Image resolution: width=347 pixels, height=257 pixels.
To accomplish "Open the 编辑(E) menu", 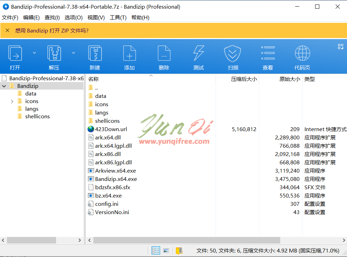I will tap(31, 18).
